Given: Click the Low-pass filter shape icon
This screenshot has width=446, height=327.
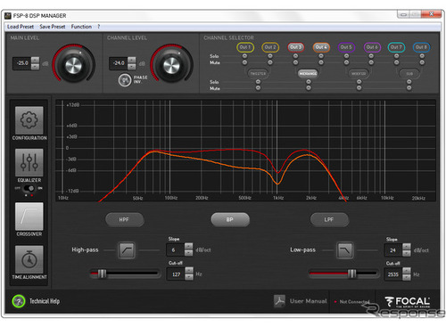Looking at the screenshot, I should coord(345,250).
